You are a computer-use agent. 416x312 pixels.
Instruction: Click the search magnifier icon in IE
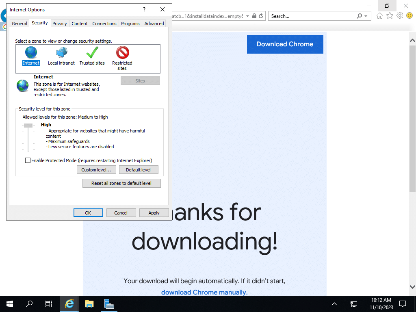359,16
